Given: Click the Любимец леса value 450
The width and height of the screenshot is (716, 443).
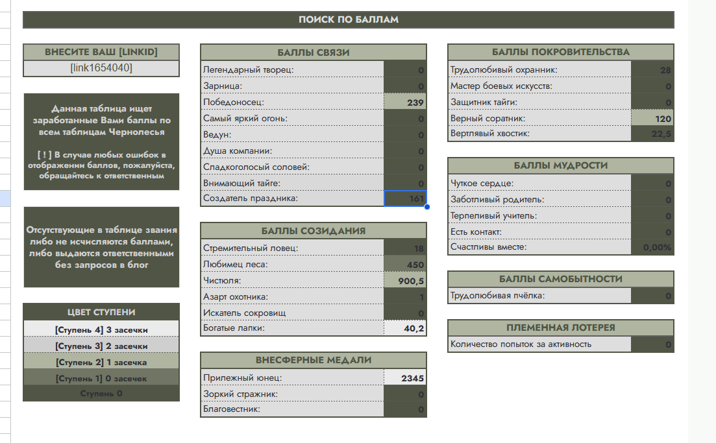Looking at the screenshot, I should (x=405, y=265).
